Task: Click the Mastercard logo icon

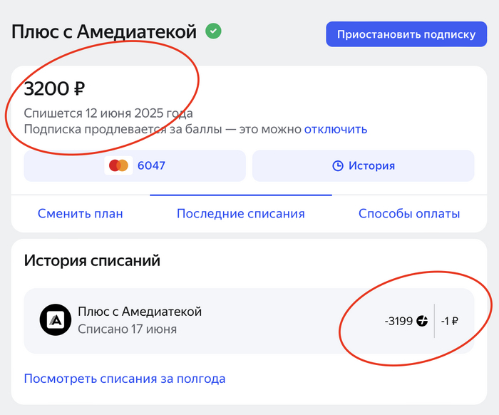Action: [x=118, y=166]
